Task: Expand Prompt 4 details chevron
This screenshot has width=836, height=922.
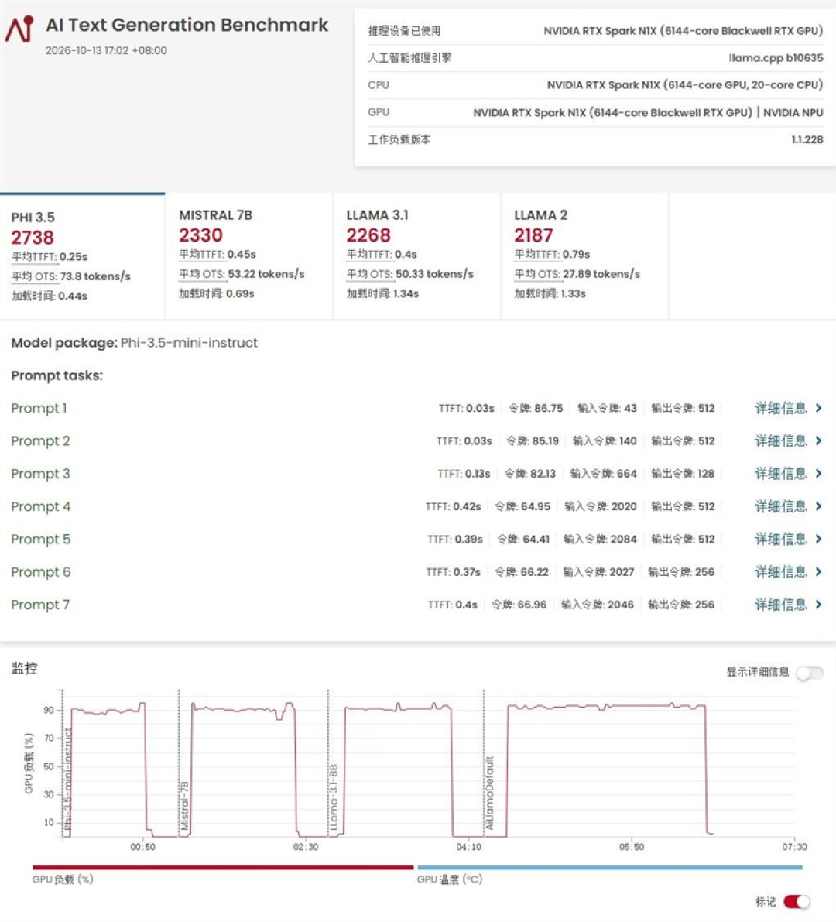Action: [x=818, y=506]
